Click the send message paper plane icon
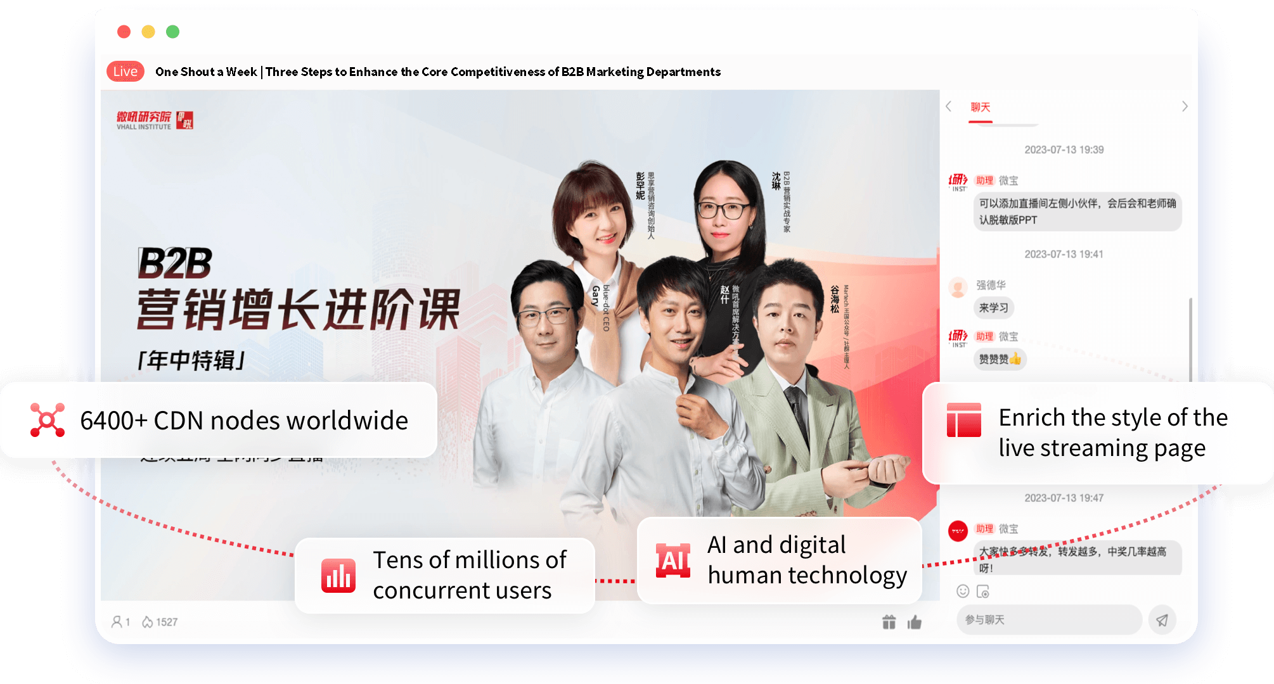 click(x=1162, y=620)
